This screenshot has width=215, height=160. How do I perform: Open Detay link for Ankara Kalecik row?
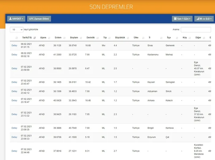click(14, 100)
